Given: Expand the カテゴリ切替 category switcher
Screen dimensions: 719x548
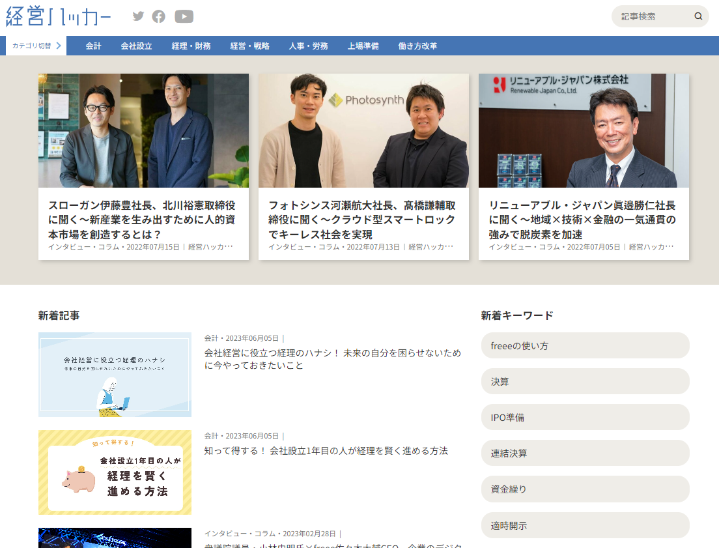Looking at the screenshot, I should pyautogui.click(x=36, y=46).
